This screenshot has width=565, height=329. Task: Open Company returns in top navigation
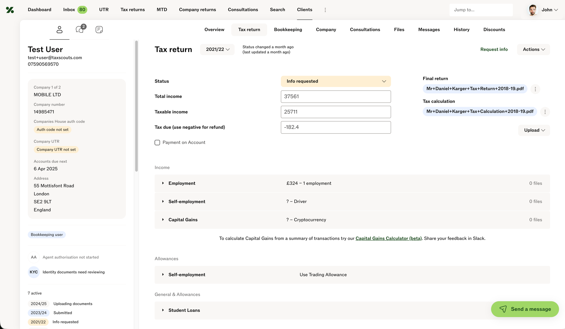coord(197,10)
